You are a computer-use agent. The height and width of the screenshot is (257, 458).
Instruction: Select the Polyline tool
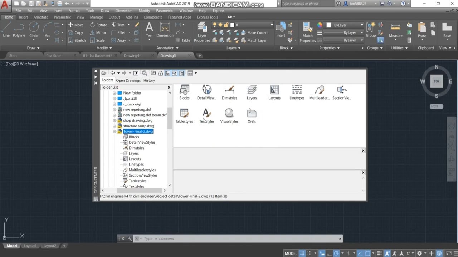(x=19, y=30)
